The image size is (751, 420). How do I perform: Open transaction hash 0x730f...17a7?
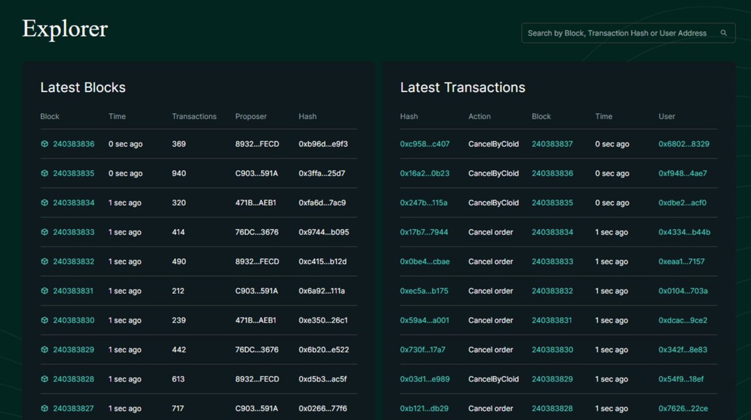tap(422, 349)
